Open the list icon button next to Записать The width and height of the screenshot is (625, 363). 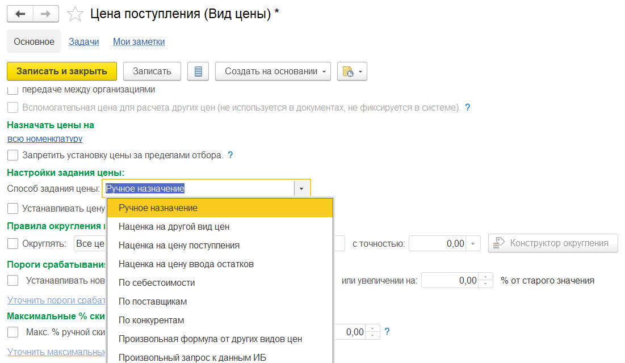coord(198,71)
